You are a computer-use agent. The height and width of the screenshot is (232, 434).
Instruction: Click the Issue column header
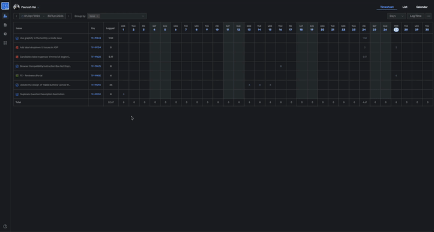pos(51,28)
